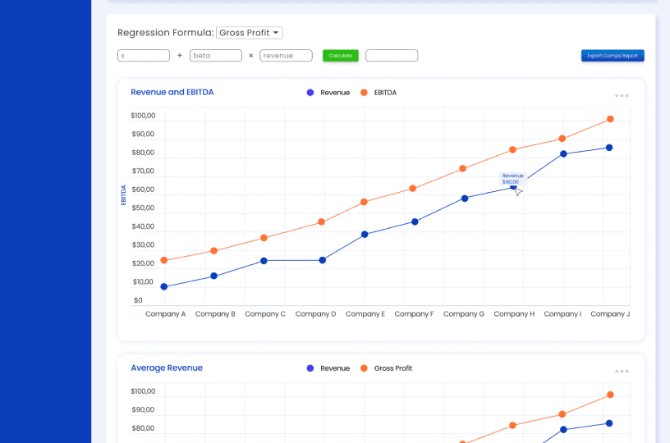Click the Company C EBITDA data point
This screenshot has height=443, width=670.
coord(264,238)
